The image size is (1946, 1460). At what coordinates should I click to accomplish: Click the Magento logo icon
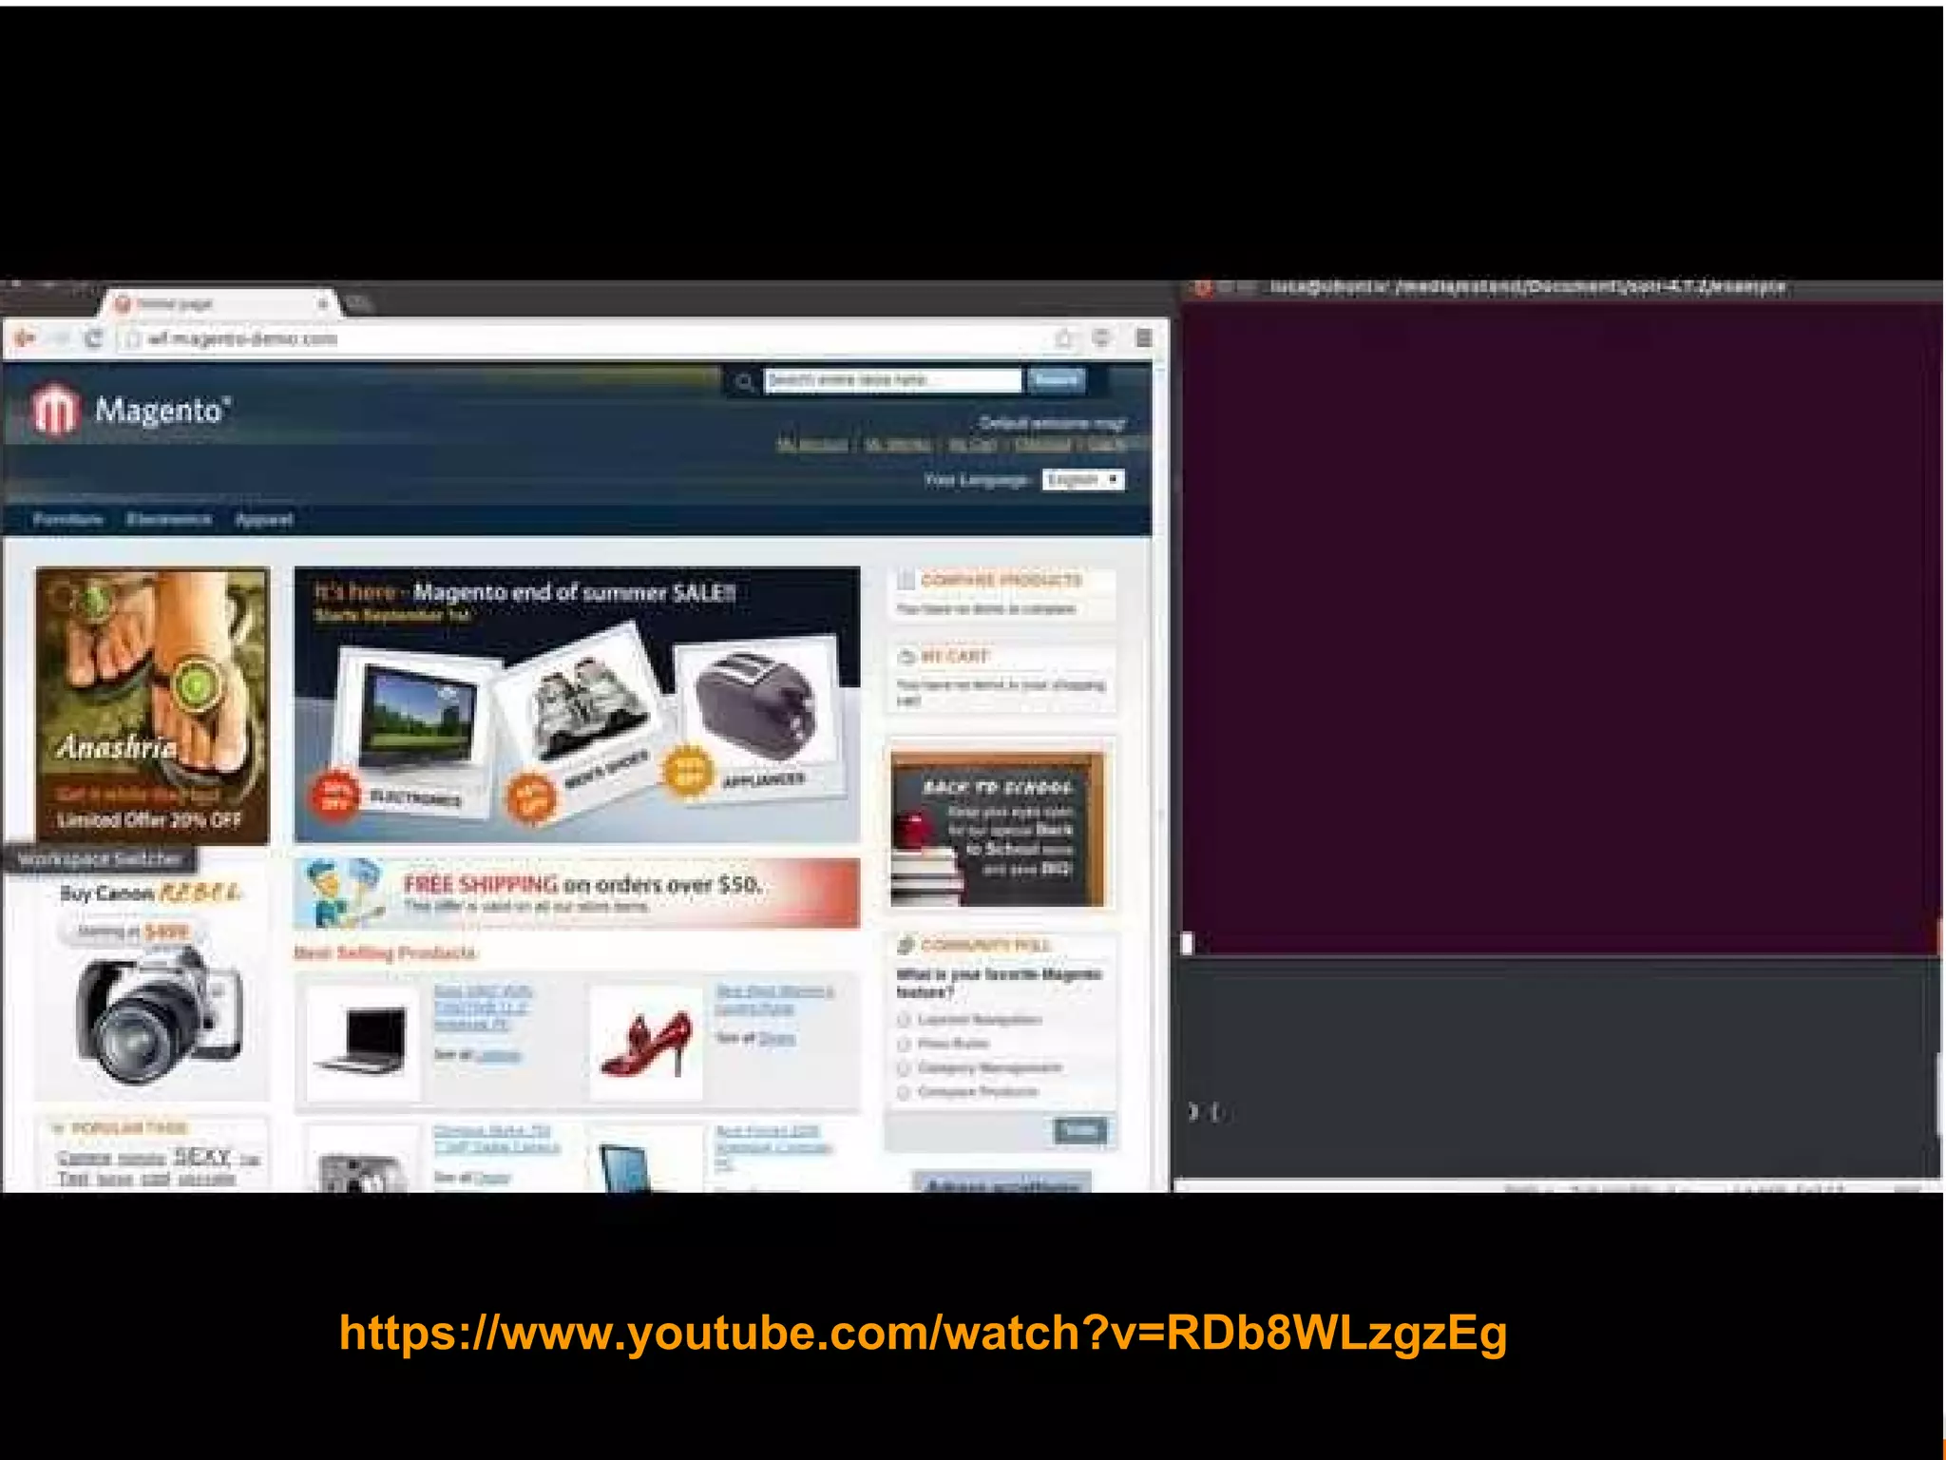[55, 411]
